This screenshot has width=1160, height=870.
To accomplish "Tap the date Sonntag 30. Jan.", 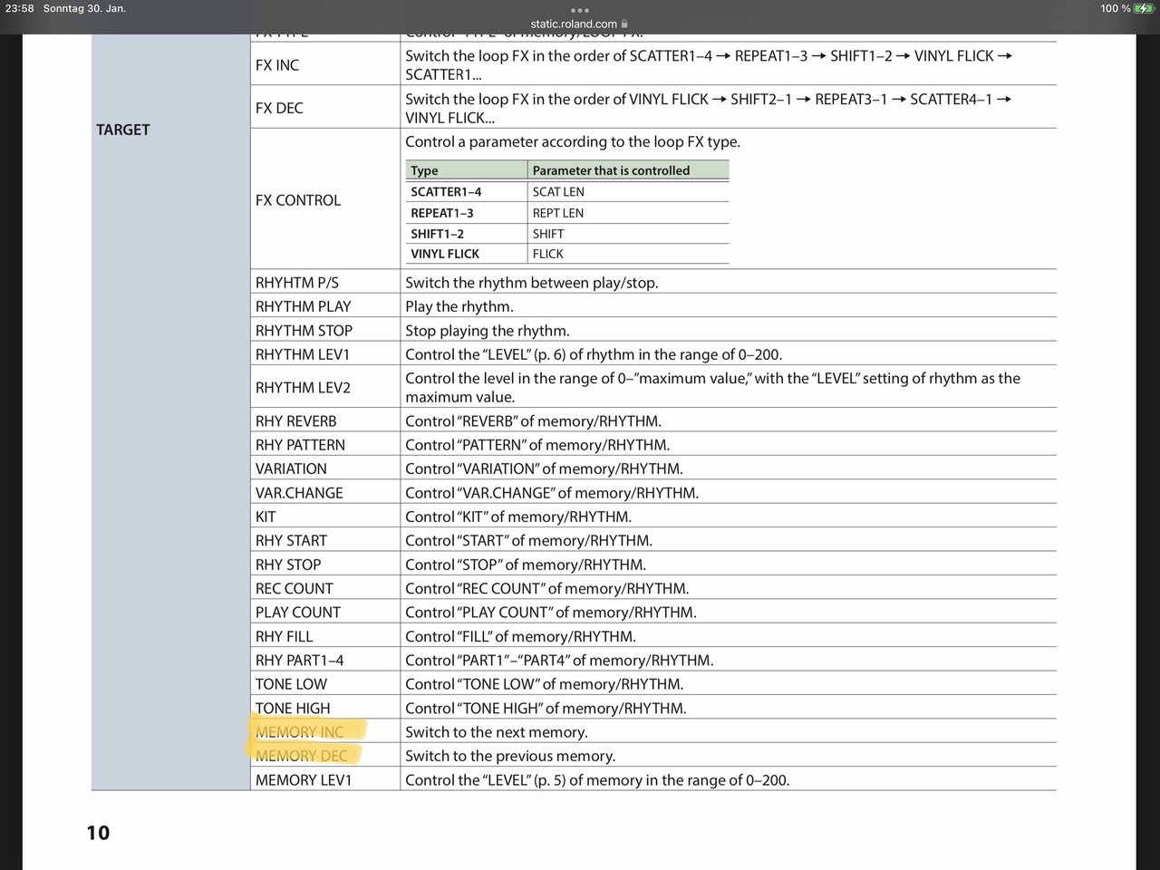I will click(84, 8).
